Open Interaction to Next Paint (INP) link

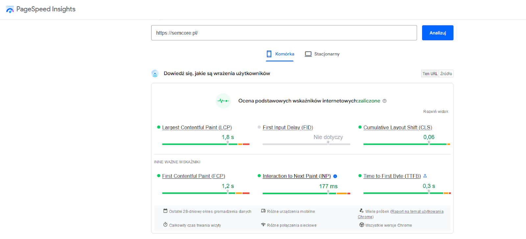coord(297,176)
